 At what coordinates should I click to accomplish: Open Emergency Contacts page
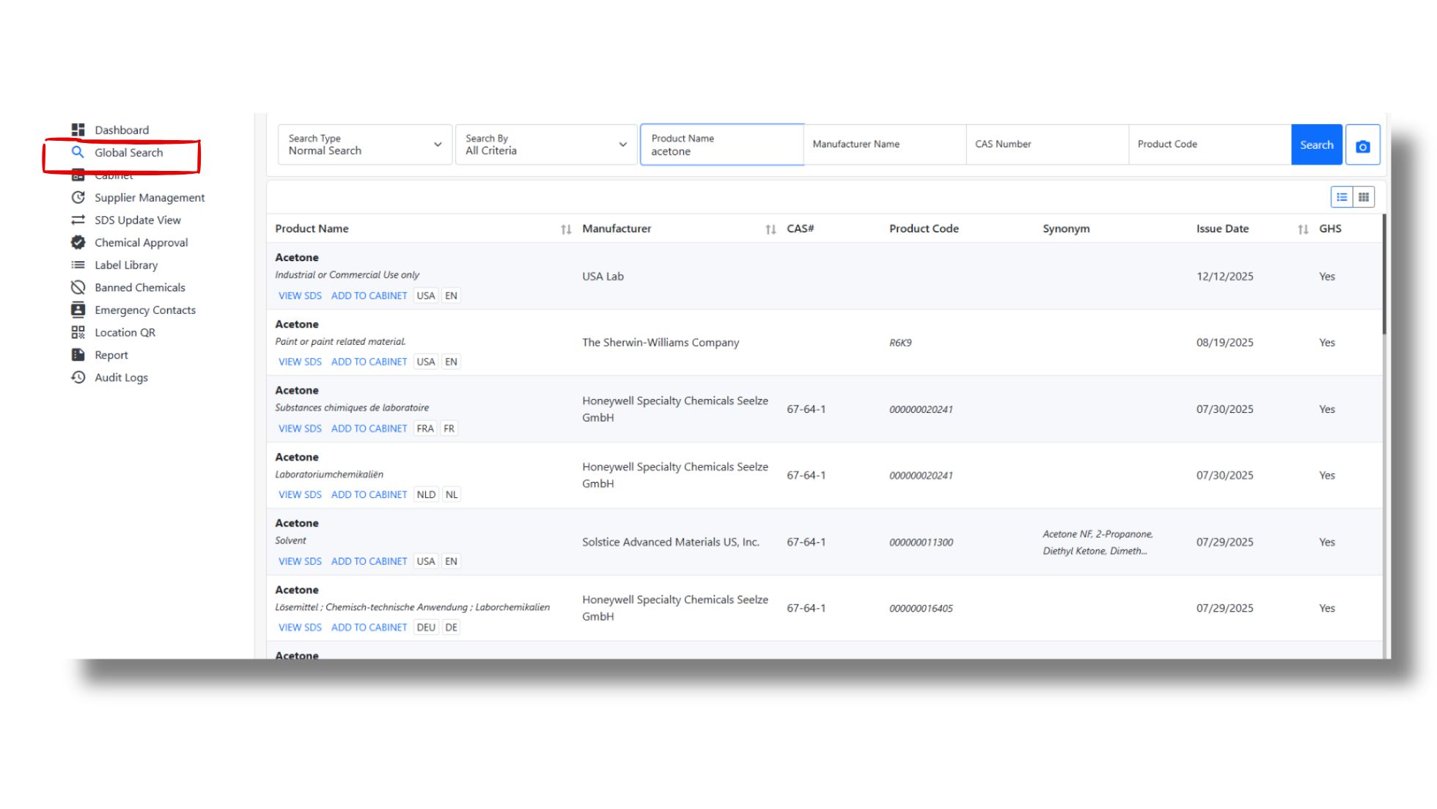pyautogui.click(x=145, y=310)
